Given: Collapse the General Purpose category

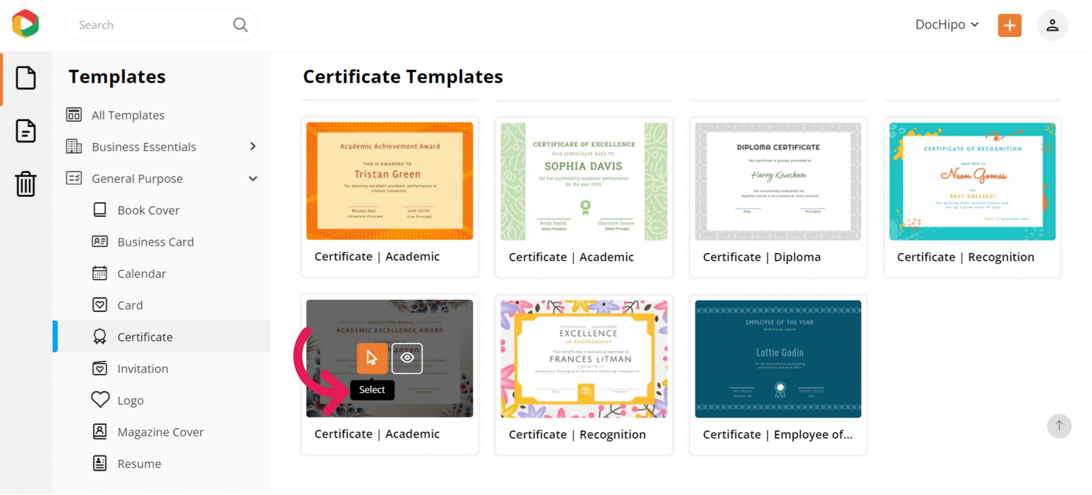Looking at the screenshot, I should tap(253, 178).
